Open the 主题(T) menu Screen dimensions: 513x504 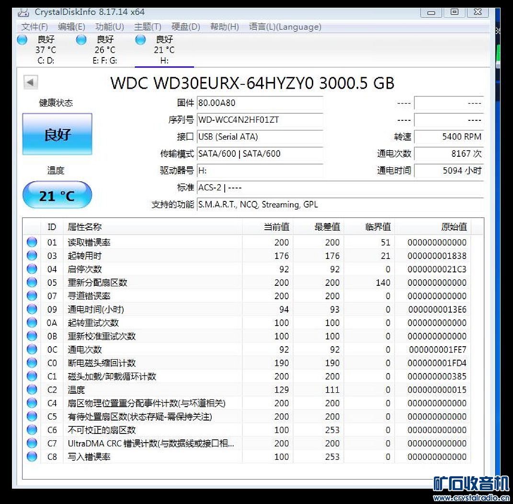[x=148, y=27]
